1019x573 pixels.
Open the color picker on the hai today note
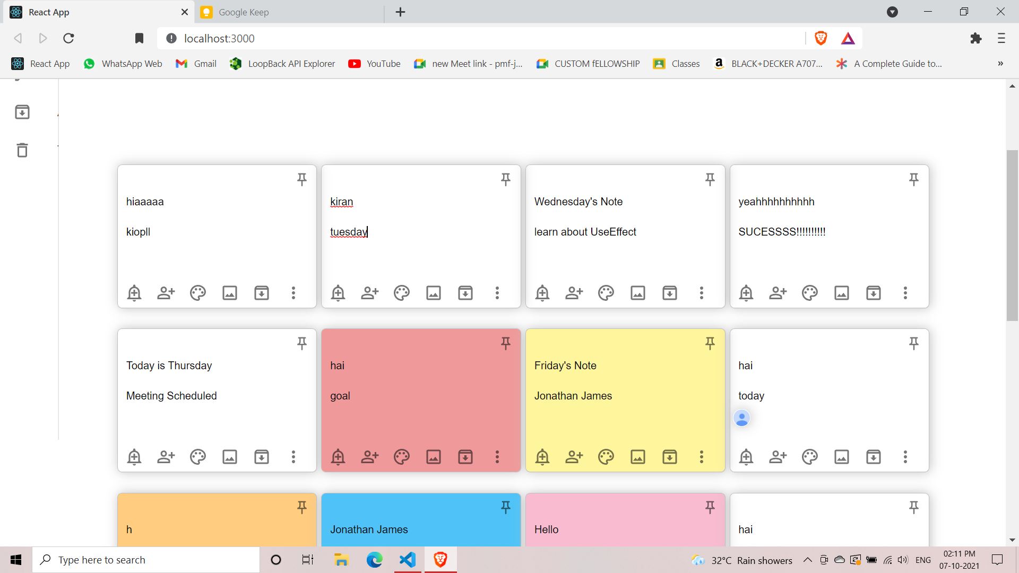point(809,456)
